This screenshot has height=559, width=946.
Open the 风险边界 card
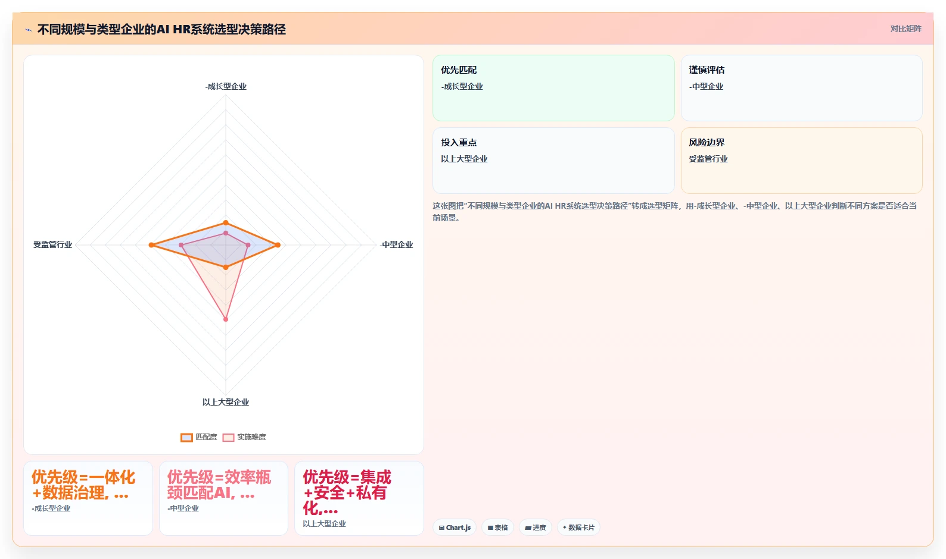coord(801,161)
